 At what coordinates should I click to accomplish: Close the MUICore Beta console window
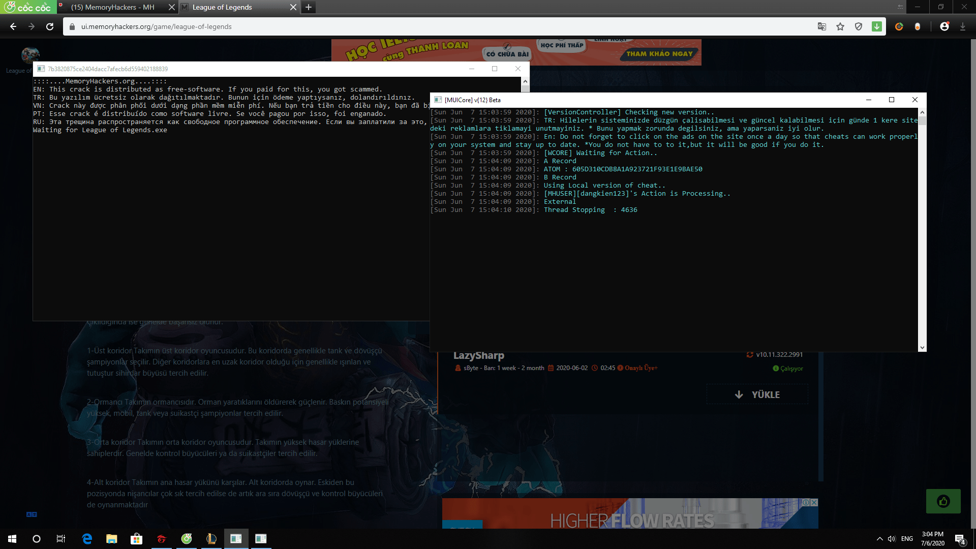[915, 100]
